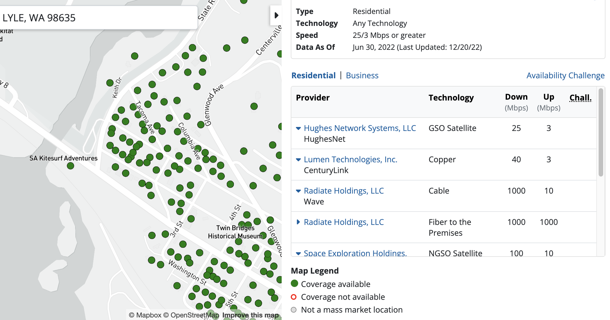610x320 pixels.
Task: Open the Mapbox attribution link
Action: pos(145,315)
